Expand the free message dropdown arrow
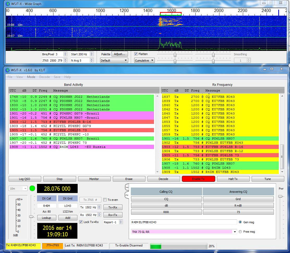The image size is (290, 253). coord(235,232)
